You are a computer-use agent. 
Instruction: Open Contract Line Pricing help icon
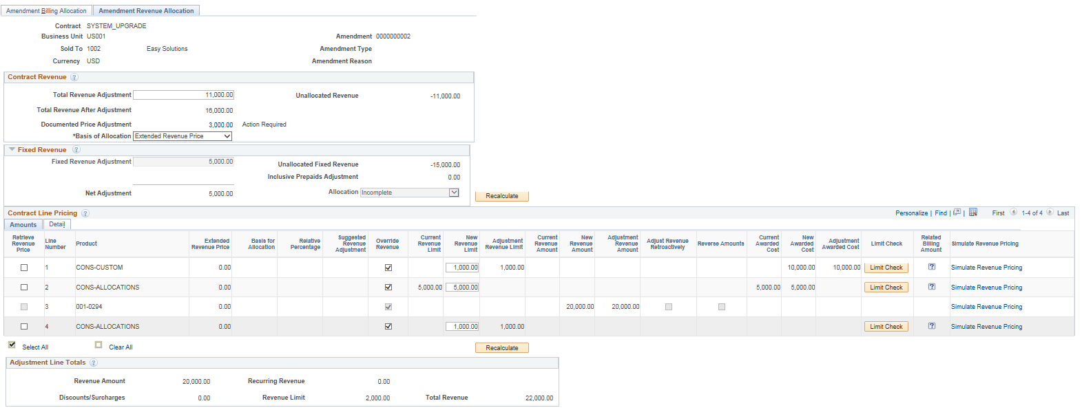(x=85, y=214)
